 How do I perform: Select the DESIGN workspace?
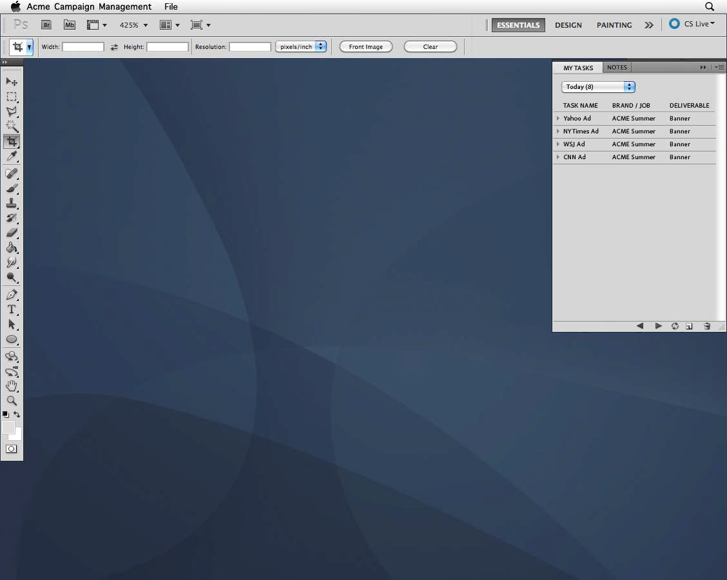click(568, 25)
